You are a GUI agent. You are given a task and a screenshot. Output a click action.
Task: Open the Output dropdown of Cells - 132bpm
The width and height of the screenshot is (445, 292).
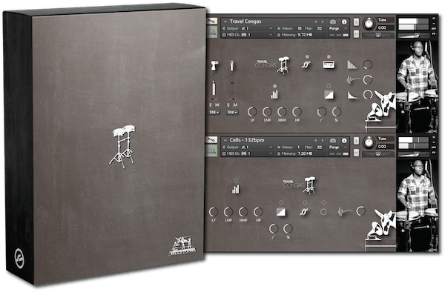pos(248,147)
